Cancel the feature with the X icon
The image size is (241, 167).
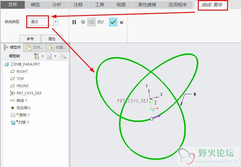[121, 22]
